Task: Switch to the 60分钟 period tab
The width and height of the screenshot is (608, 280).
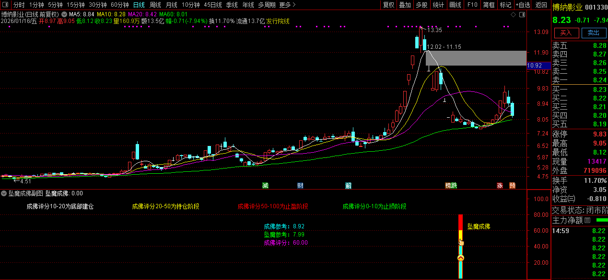Action: 120,5
